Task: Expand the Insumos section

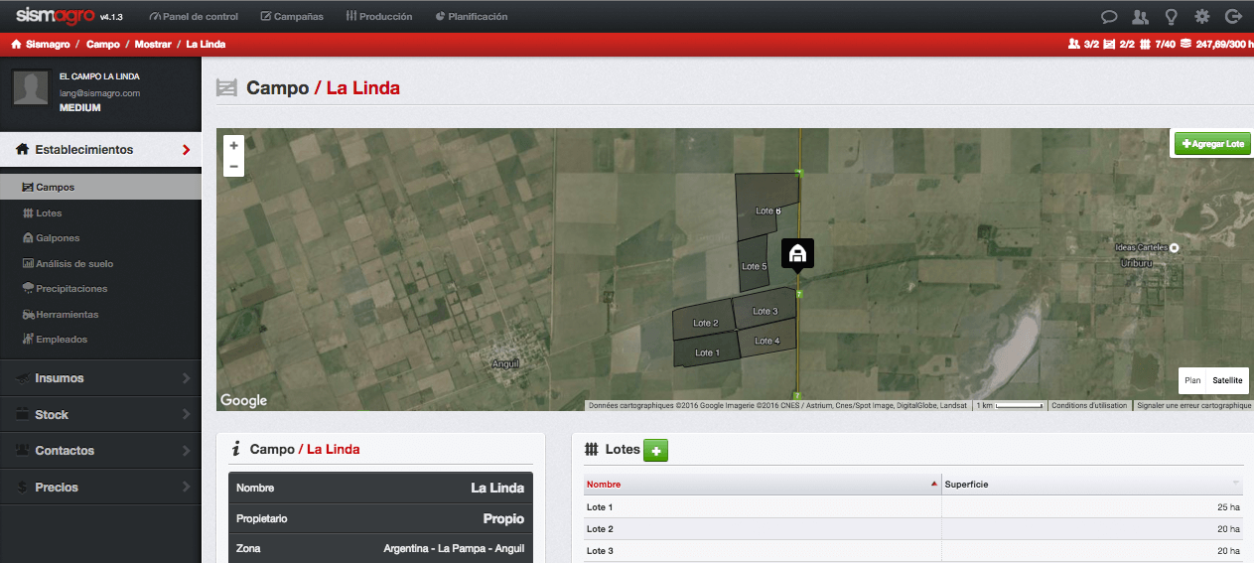Action: click(100, 378)
